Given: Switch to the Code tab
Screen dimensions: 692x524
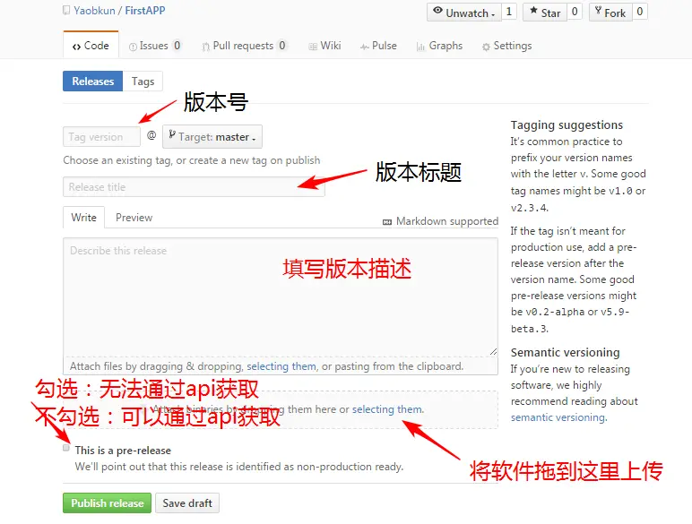Looking at the screenshot, I should [91, 46].
